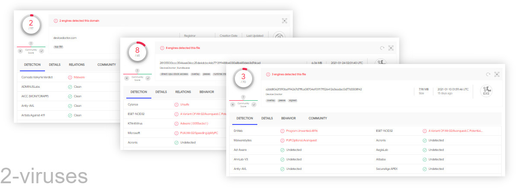Click the 3/70 detection score gauge
519x188 pixels.
(x=243, y=79)
